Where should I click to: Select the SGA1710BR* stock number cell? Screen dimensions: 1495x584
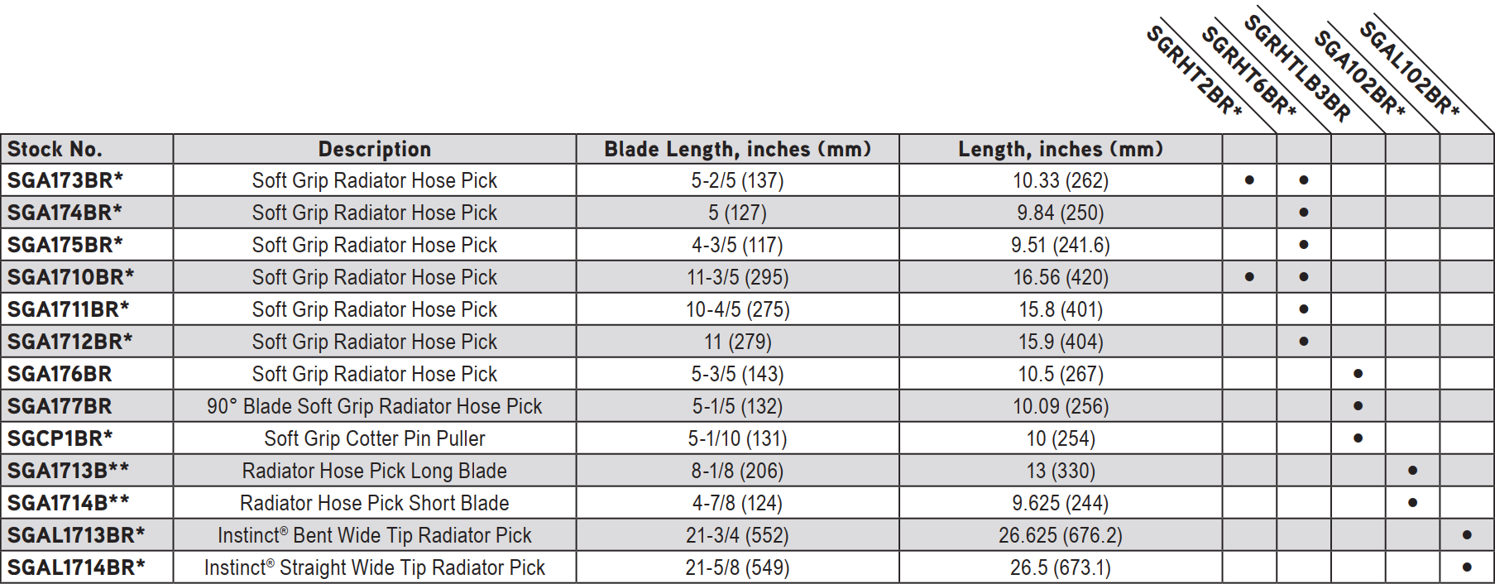(87, 277)
